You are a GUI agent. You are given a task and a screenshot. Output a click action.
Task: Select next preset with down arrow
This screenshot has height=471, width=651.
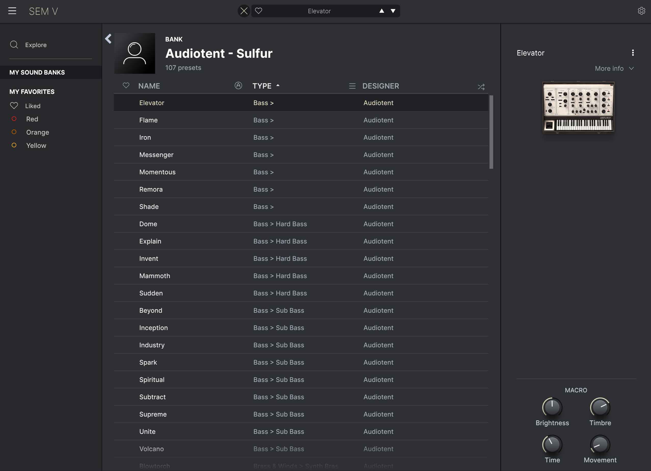point(393,11)
